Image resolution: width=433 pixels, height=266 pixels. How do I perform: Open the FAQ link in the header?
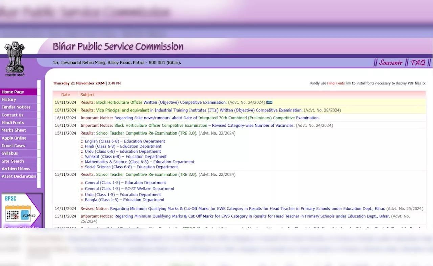click(418, 63)
